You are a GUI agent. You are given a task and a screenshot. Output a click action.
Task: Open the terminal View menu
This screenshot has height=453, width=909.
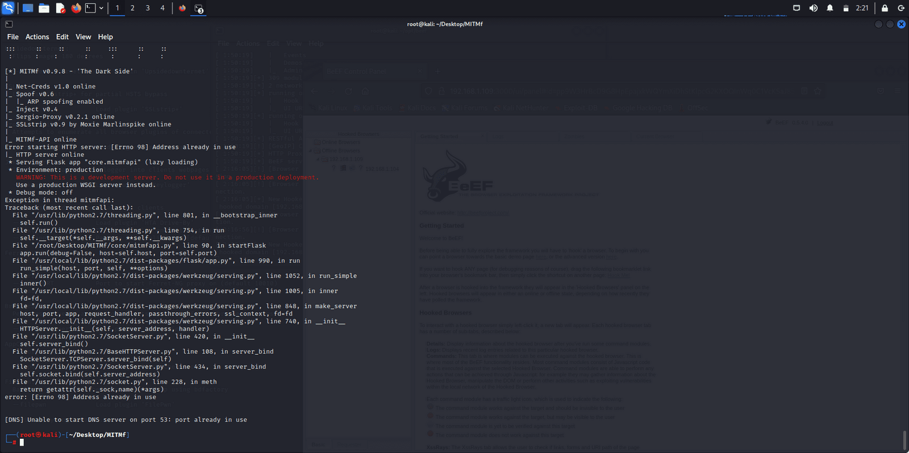click(83, 37)
